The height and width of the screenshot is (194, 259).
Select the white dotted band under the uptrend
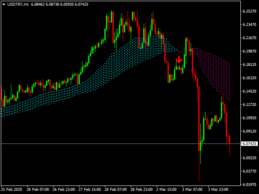tap(81, 89)
